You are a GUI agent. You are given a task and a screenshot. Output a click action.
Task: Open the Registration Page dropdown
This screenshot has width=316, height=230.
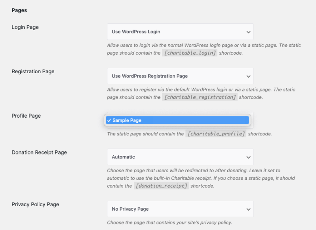pos(180,76)
